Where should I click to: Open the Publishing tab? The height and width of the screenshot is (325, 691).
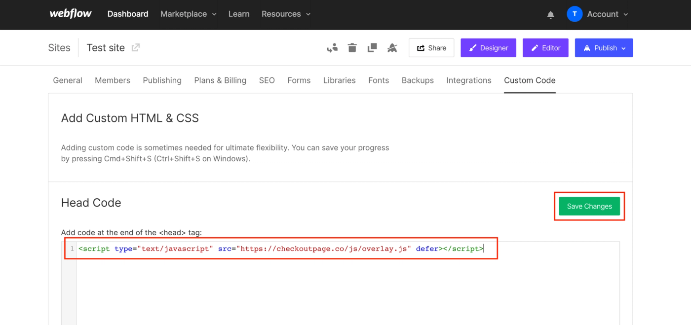coord(162,80)
